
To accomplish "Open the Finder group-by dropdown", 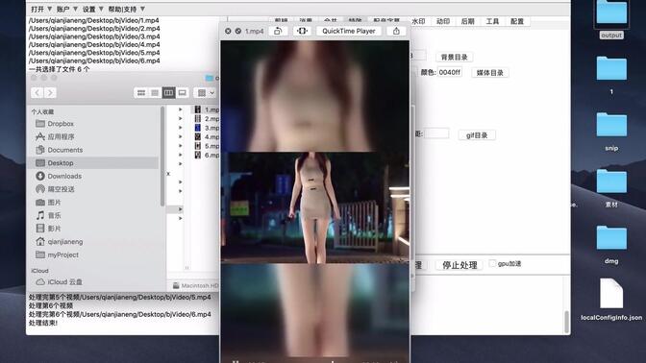I will coord(206,92).
